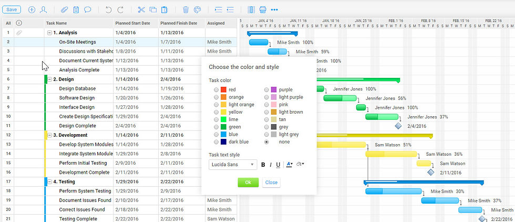Click the Planned Finish Date header
The width and height of the screenshot is (515, 222).
(x=182, y=23)
